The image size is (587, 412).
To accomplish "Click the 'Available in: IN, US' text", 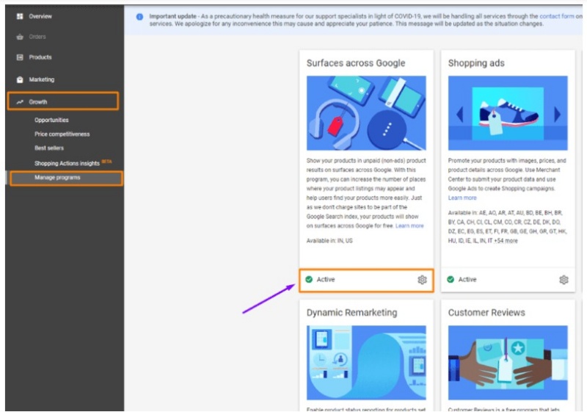I will (x=329, y=241).
